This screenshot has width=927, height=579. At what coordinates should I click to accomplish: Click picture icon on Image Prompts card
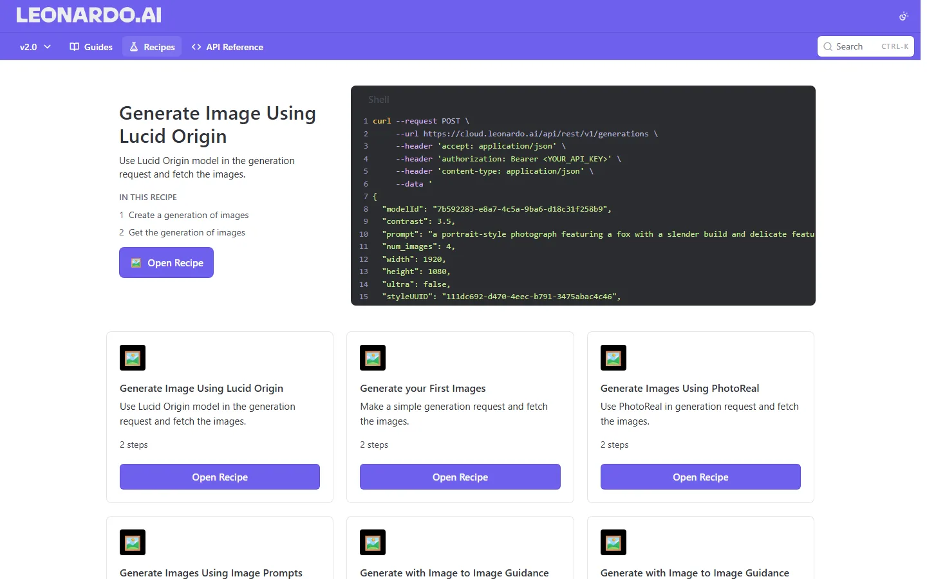(133, 542)
